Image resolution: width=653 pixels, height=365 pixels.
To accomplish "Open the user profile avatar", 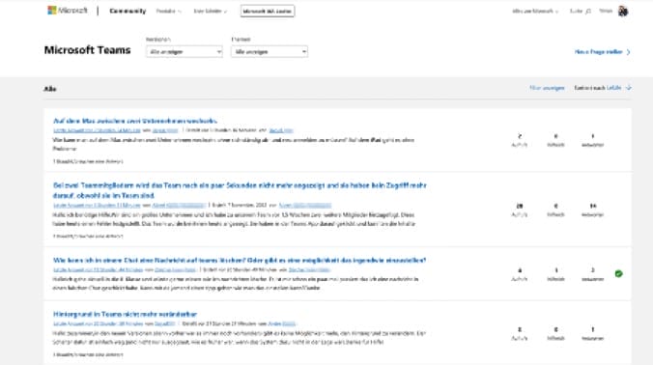I will click(x=623, y=12).
